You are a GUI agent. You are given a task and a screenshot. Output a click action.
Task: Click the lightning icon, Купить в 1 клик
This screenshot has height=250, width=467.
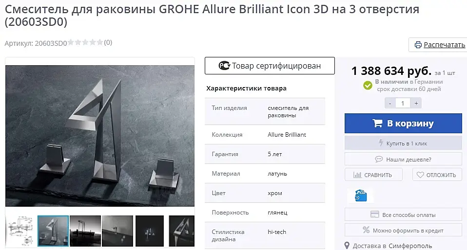(381, 143)
